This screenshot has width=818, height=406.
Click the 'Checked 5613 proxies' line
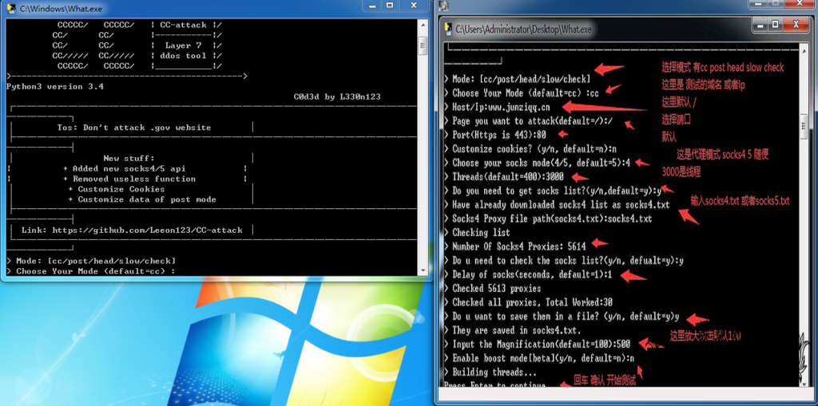492,288
